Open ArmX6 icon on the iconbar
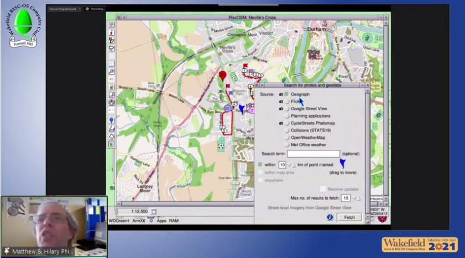The image size is (465, 258). [x=138, y=221]
